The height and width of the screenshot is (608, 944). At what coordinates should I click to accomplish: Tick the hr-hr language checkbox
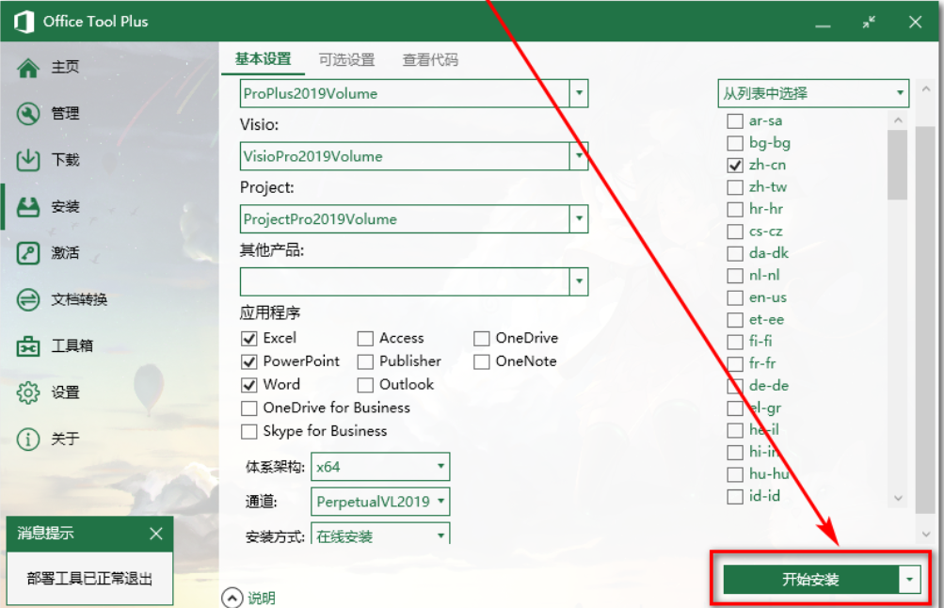click(x=734, y=210)
